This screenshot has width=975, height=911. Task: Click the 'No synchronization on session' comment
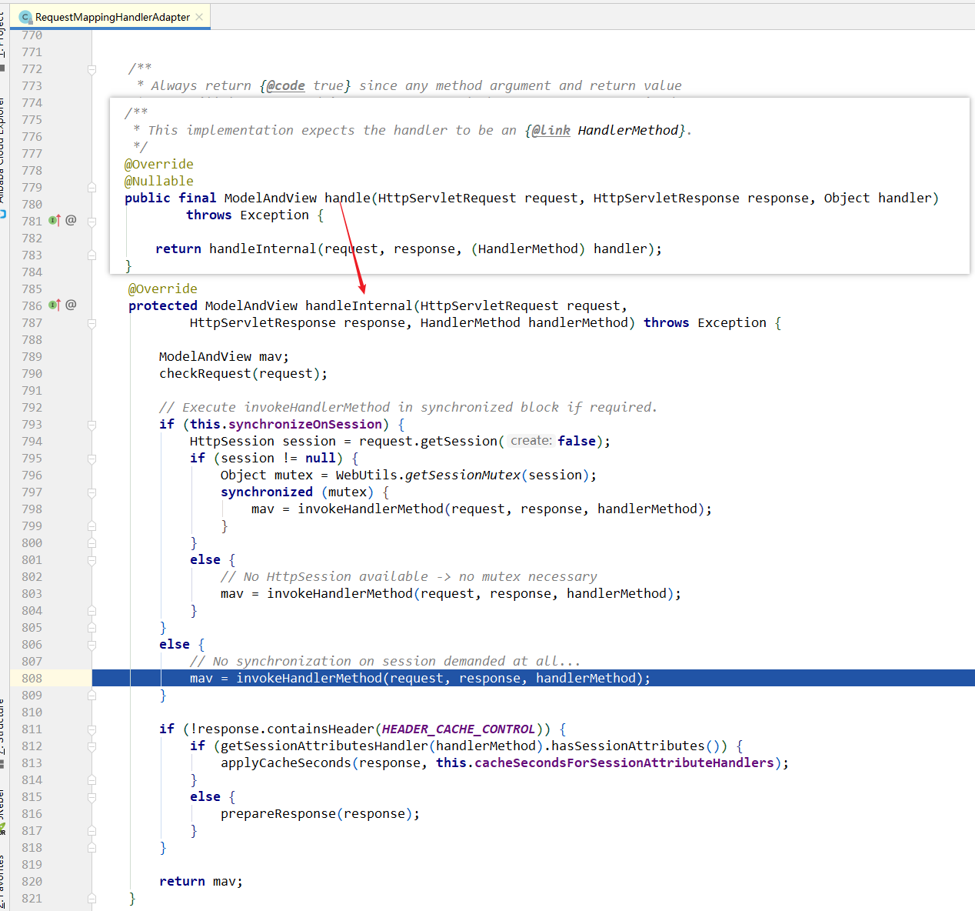[385, 662]
